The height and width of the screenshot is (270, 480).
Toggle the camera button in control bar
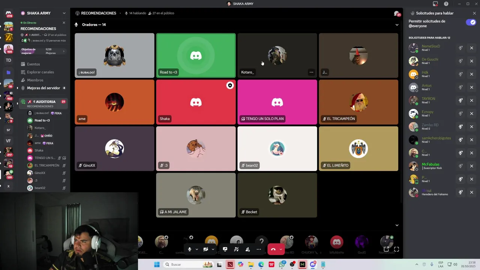(205, 249)
